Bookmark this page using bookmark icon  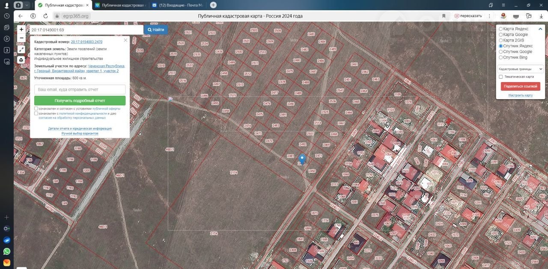click(444, 16)
